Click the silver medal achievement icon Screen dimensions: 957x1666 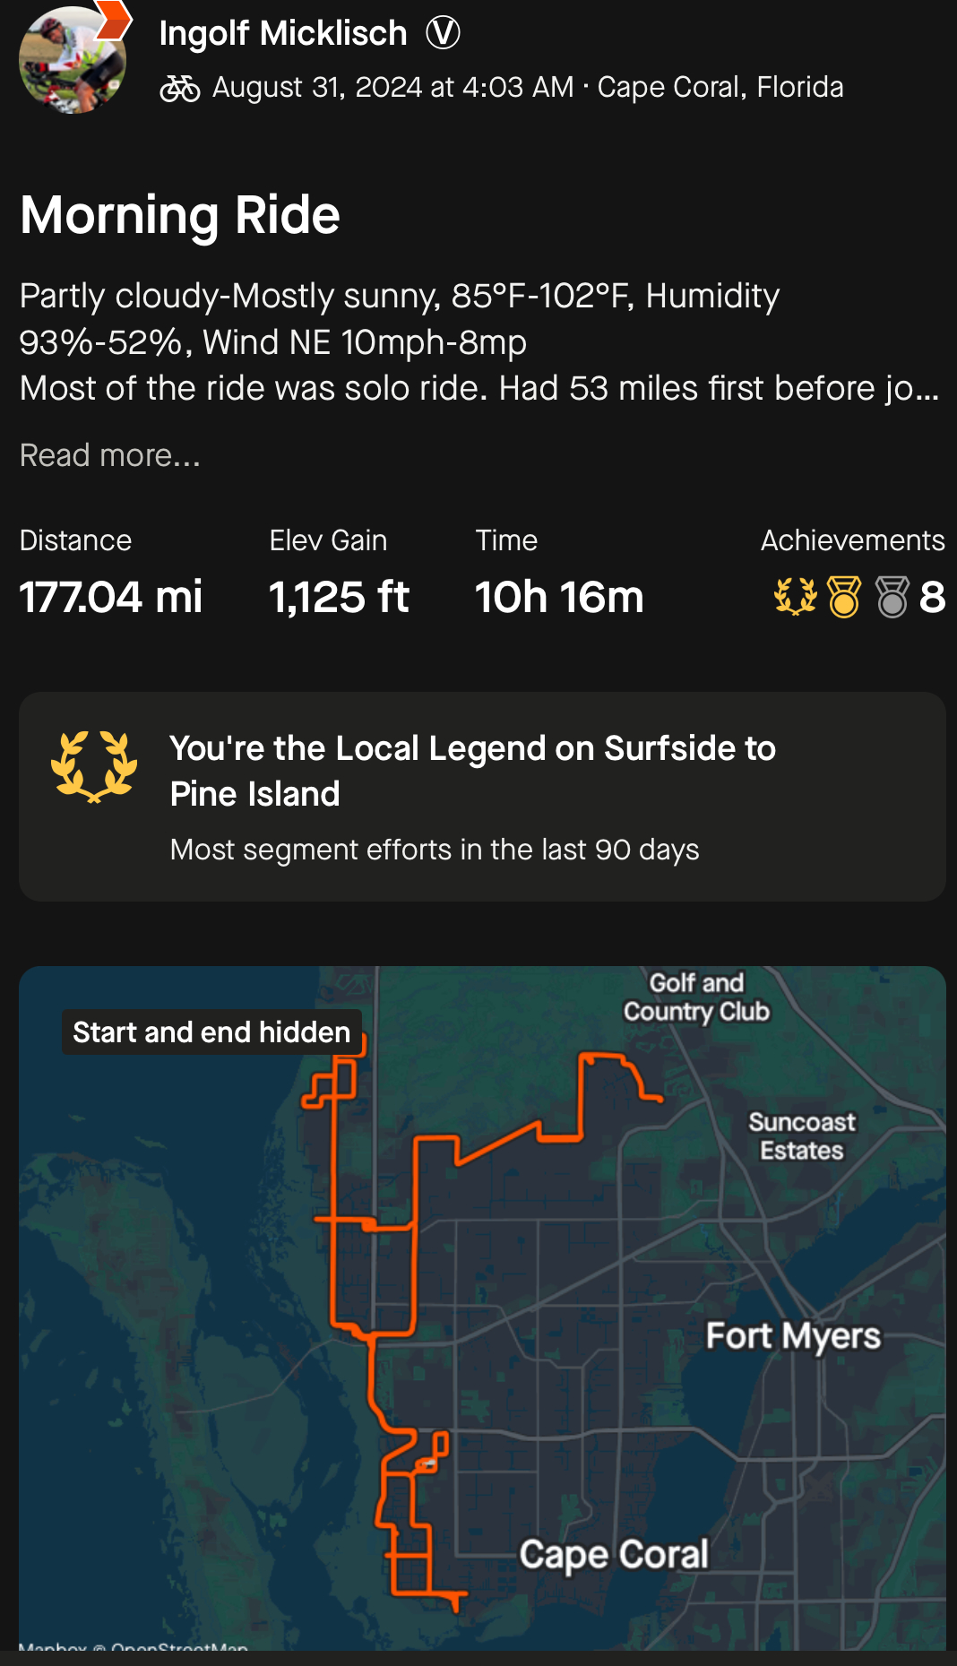pos(892,597)
